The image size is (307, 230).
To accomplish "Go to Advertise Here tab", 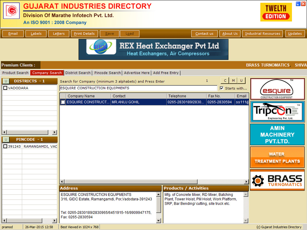I will 137,73.
